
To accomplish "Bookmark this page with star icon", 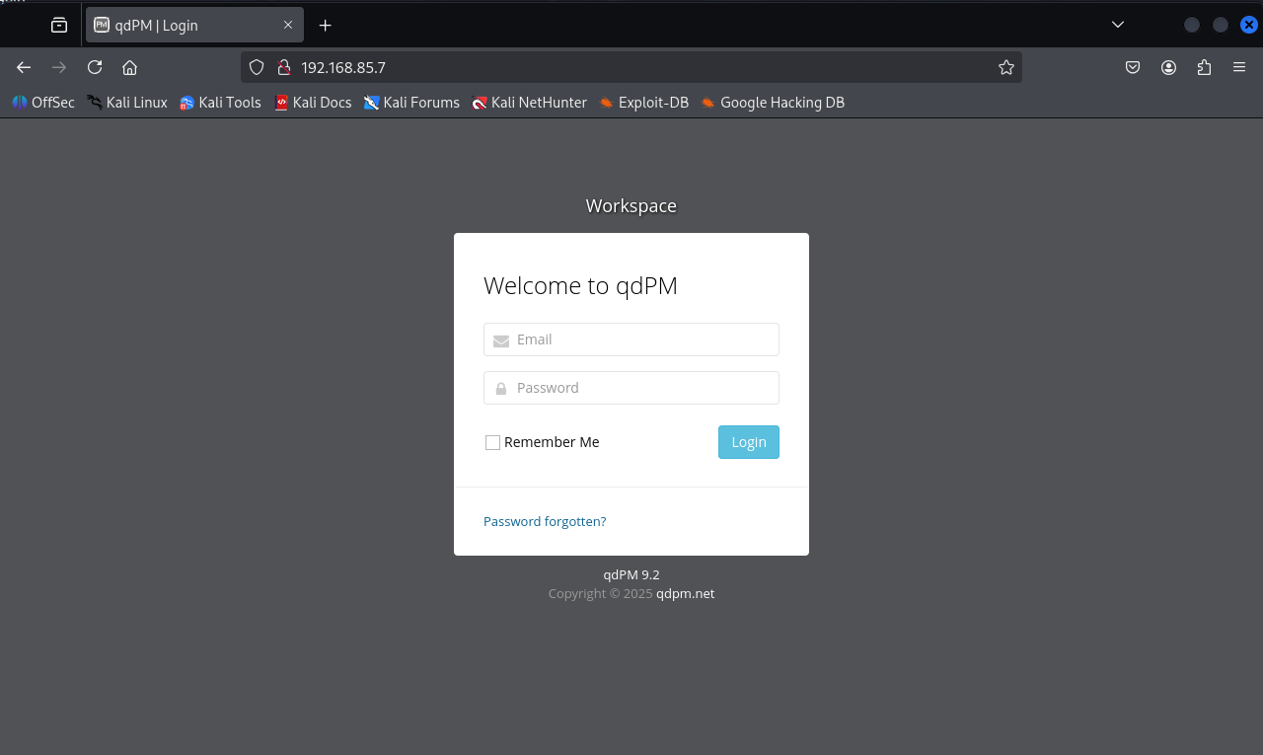I will (x=1005, y=67).
